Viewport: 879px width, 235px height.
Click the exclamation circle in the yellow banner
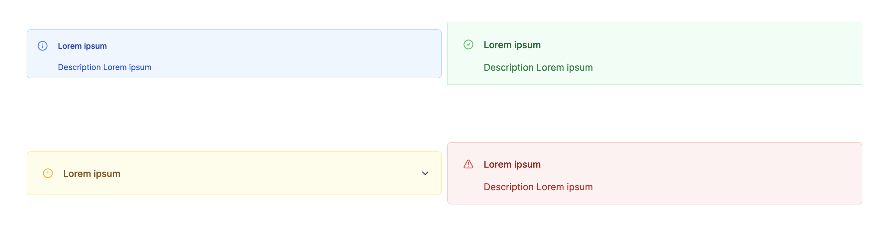click(x=48, y=173)
